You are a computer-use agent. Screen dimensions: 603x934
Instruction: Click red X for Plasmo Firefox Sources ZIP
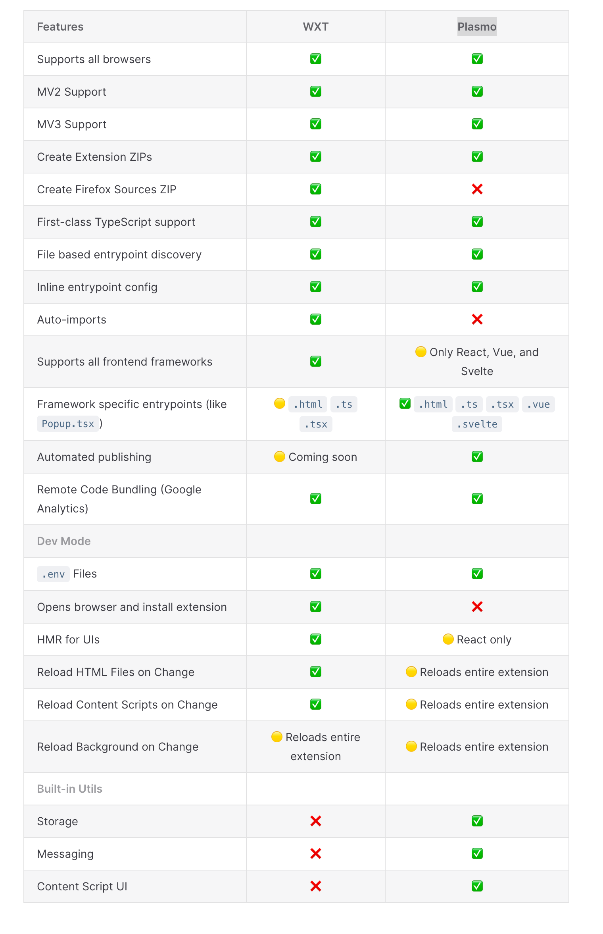tap(477, 189)
